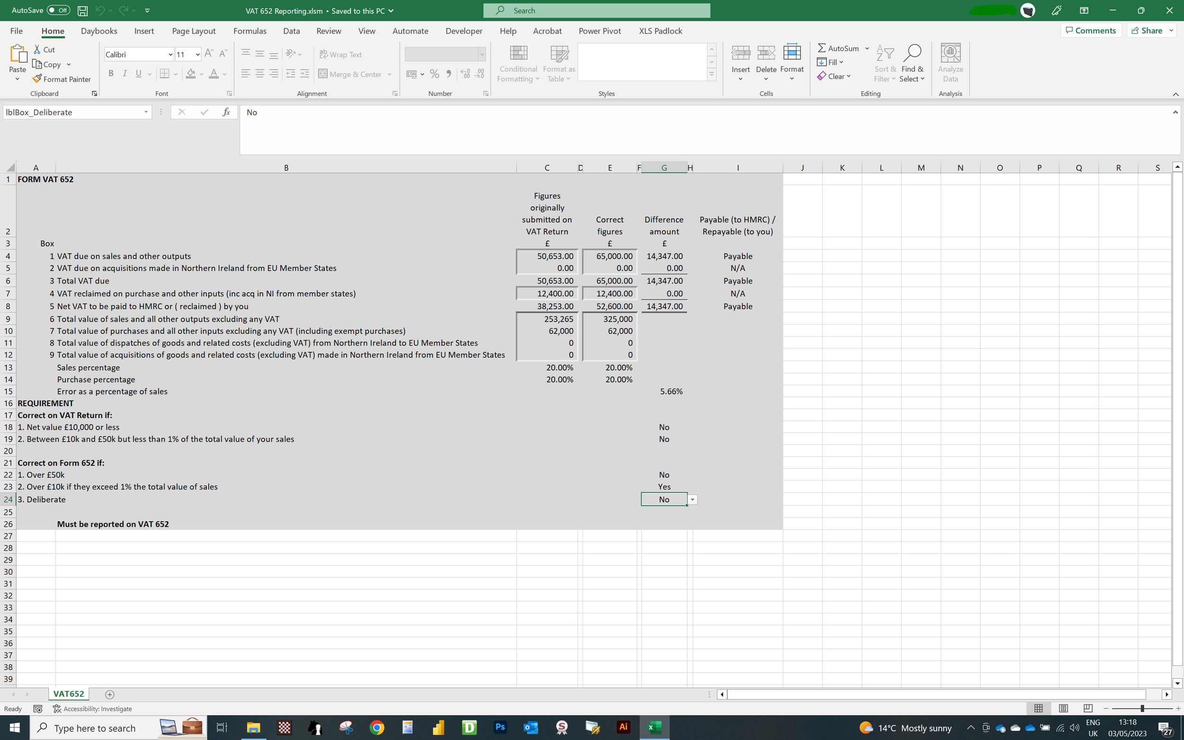
Task: Apply Format as Table
Action: [x=558, y=62]
